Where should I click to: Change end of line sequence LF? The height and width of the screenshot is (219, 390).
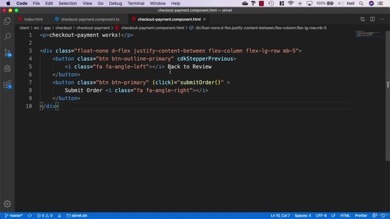pos(333,215)
